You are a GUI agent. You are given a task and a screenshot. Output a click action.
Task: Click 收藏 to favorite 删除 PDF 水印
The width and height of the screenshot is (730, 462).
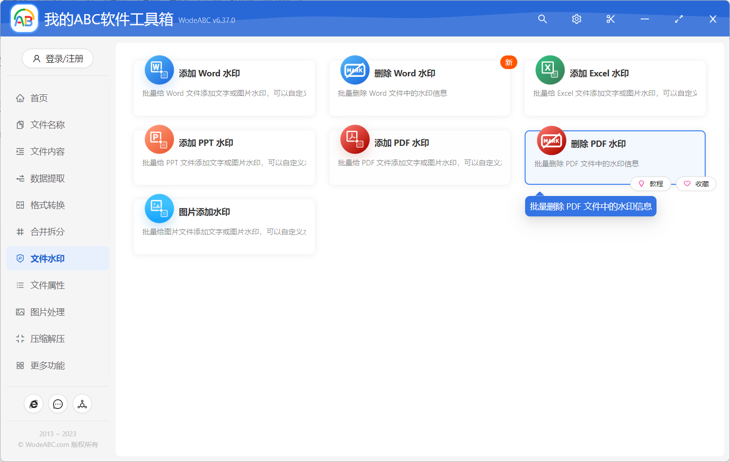(x=696, y=184)
